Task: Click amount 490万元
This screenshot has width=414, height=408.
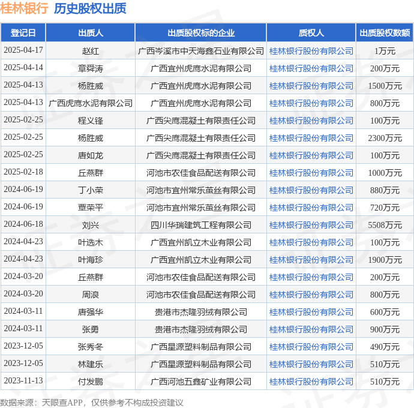Action: pyautogui.click(x=385, y=347)
